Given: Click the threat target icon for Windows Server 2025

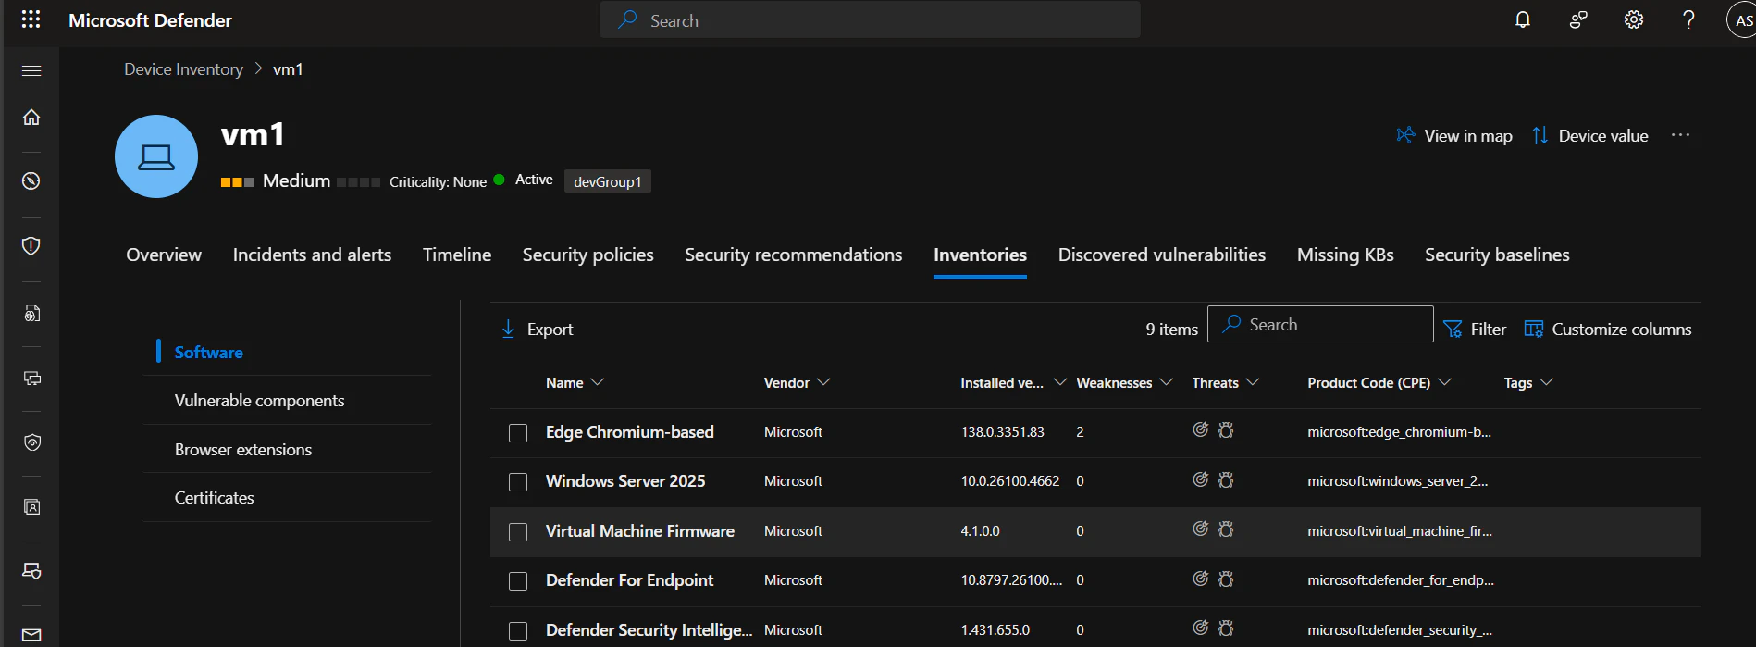Looking at the screenshot, I should point(1200,479).
